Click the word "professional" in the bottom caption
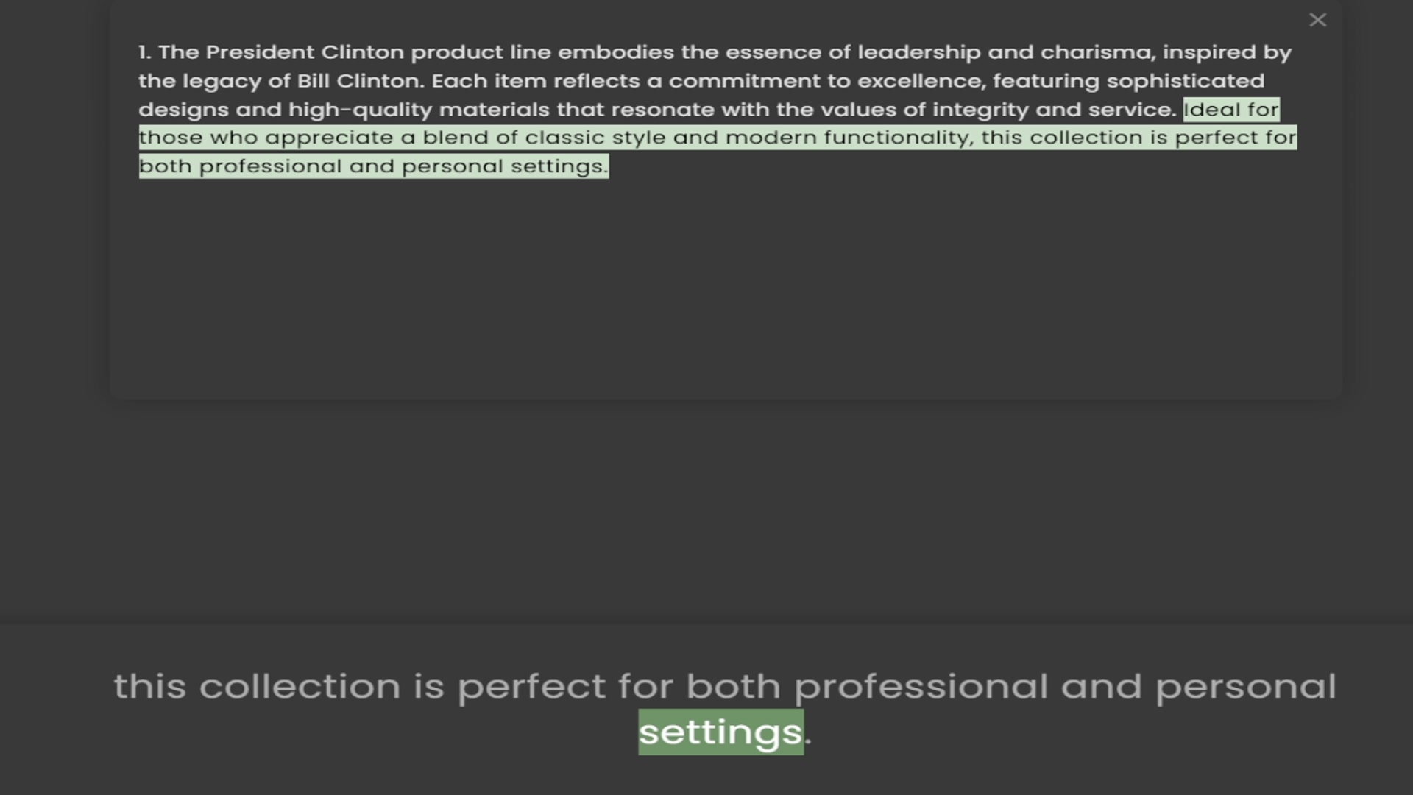Screen dimensions: 1413x795 click(921, 686)
